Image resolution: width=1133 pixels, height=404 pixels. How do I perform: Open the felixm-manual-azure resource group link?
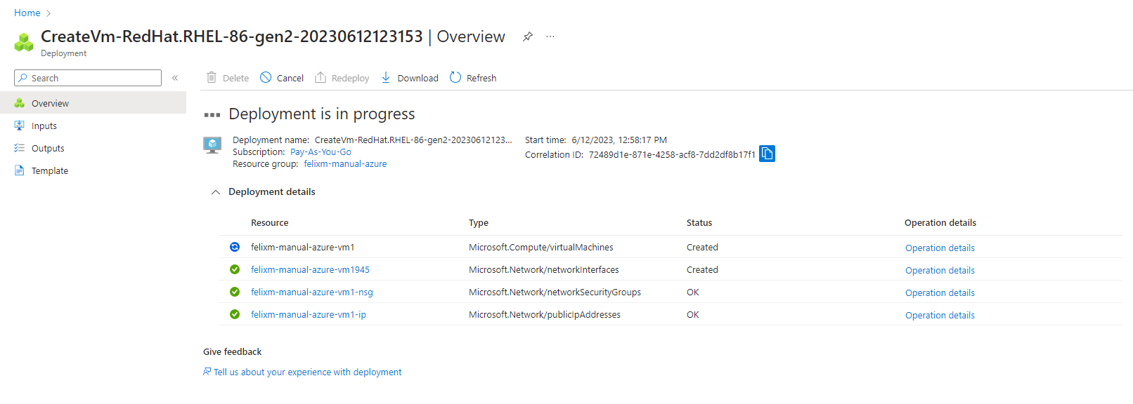click(345, 163)
